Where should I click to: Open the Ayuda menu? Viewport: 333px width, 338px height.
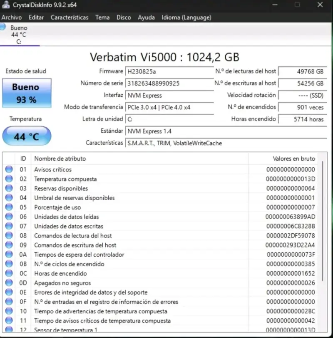146,18
